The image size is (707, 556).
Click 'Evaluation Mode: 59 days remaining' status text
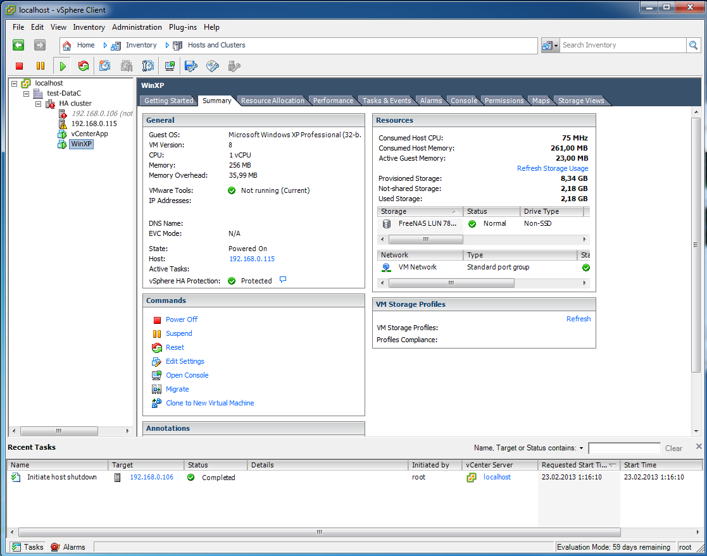pyautogui.click(x=613, y=547)
